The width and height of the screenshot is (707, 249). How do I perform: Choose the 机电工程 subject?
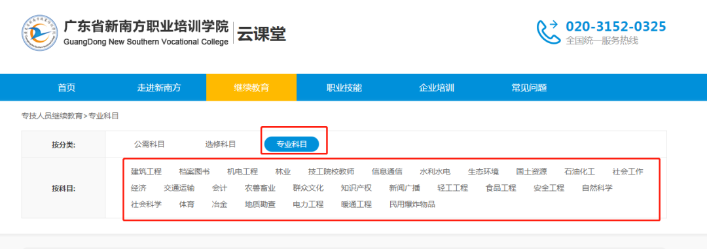pos(243,171)
